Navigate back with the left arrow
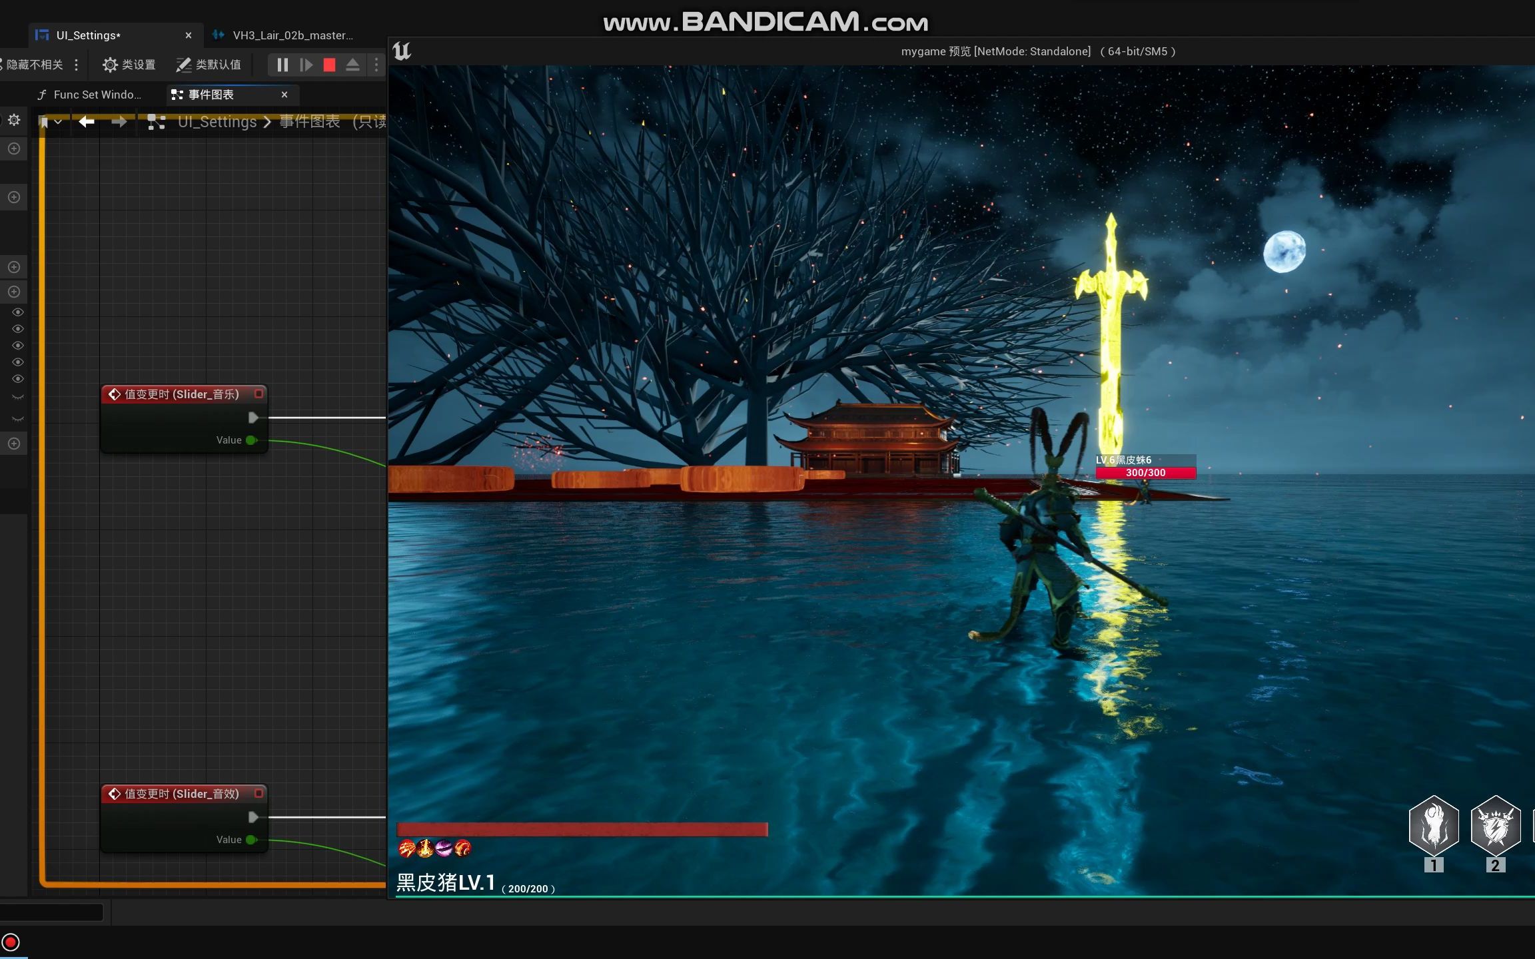The height and width of the screenshot is (959, 1535). (x=87, y=122)
